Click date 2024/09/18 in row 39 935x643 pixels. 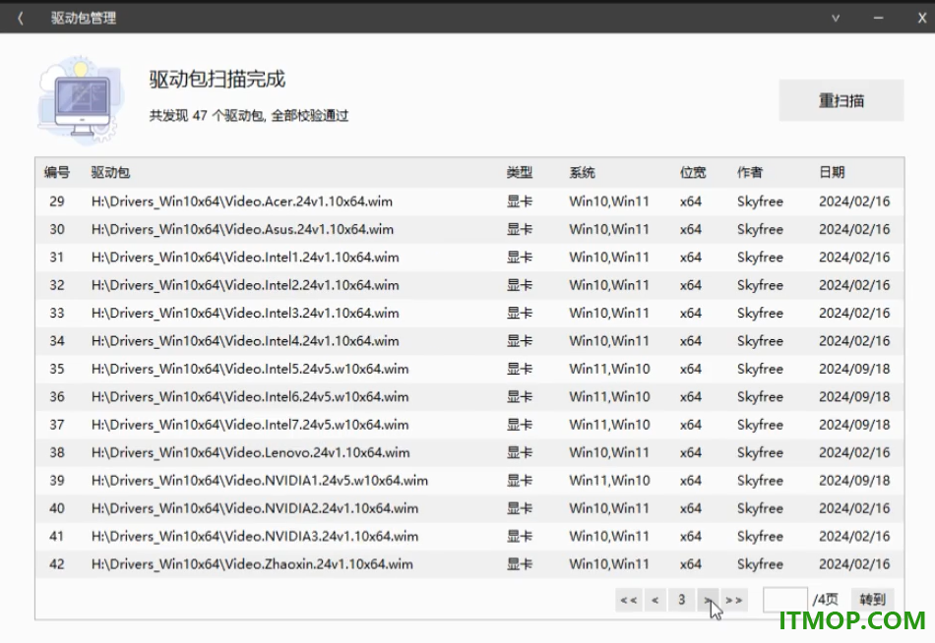854,481
